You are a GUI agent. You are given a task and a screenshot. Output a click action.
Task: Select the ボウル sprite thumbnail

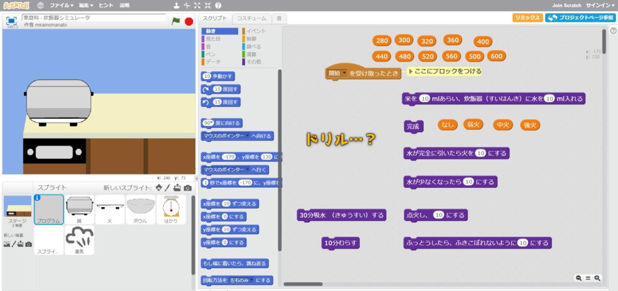point(141,209)
